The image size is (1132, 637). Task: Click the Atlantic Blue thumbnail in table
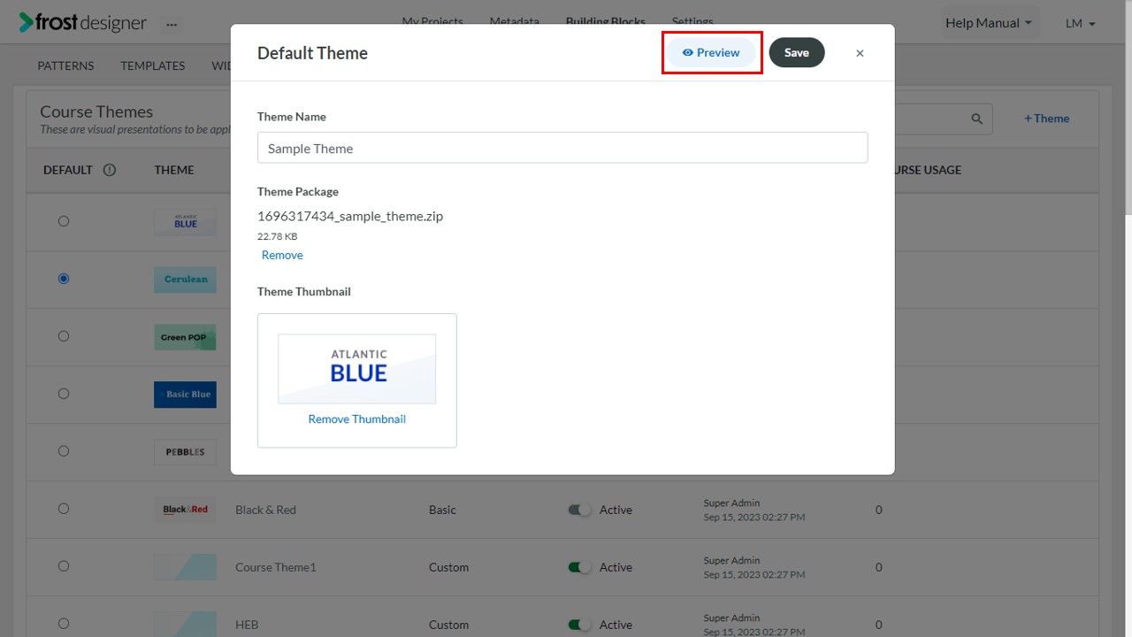185,221
